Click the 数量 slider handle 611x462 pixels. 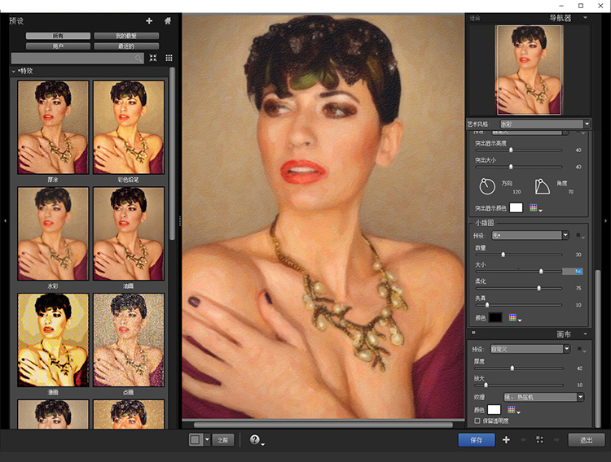503,255
